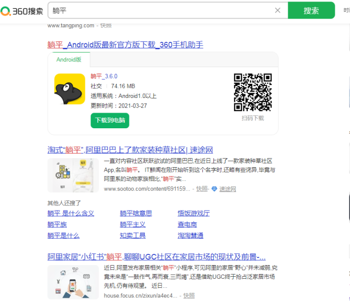The image size is (350, 304).
Task: Click the 74.16 MB size text
Action: (x=123, y=86)
